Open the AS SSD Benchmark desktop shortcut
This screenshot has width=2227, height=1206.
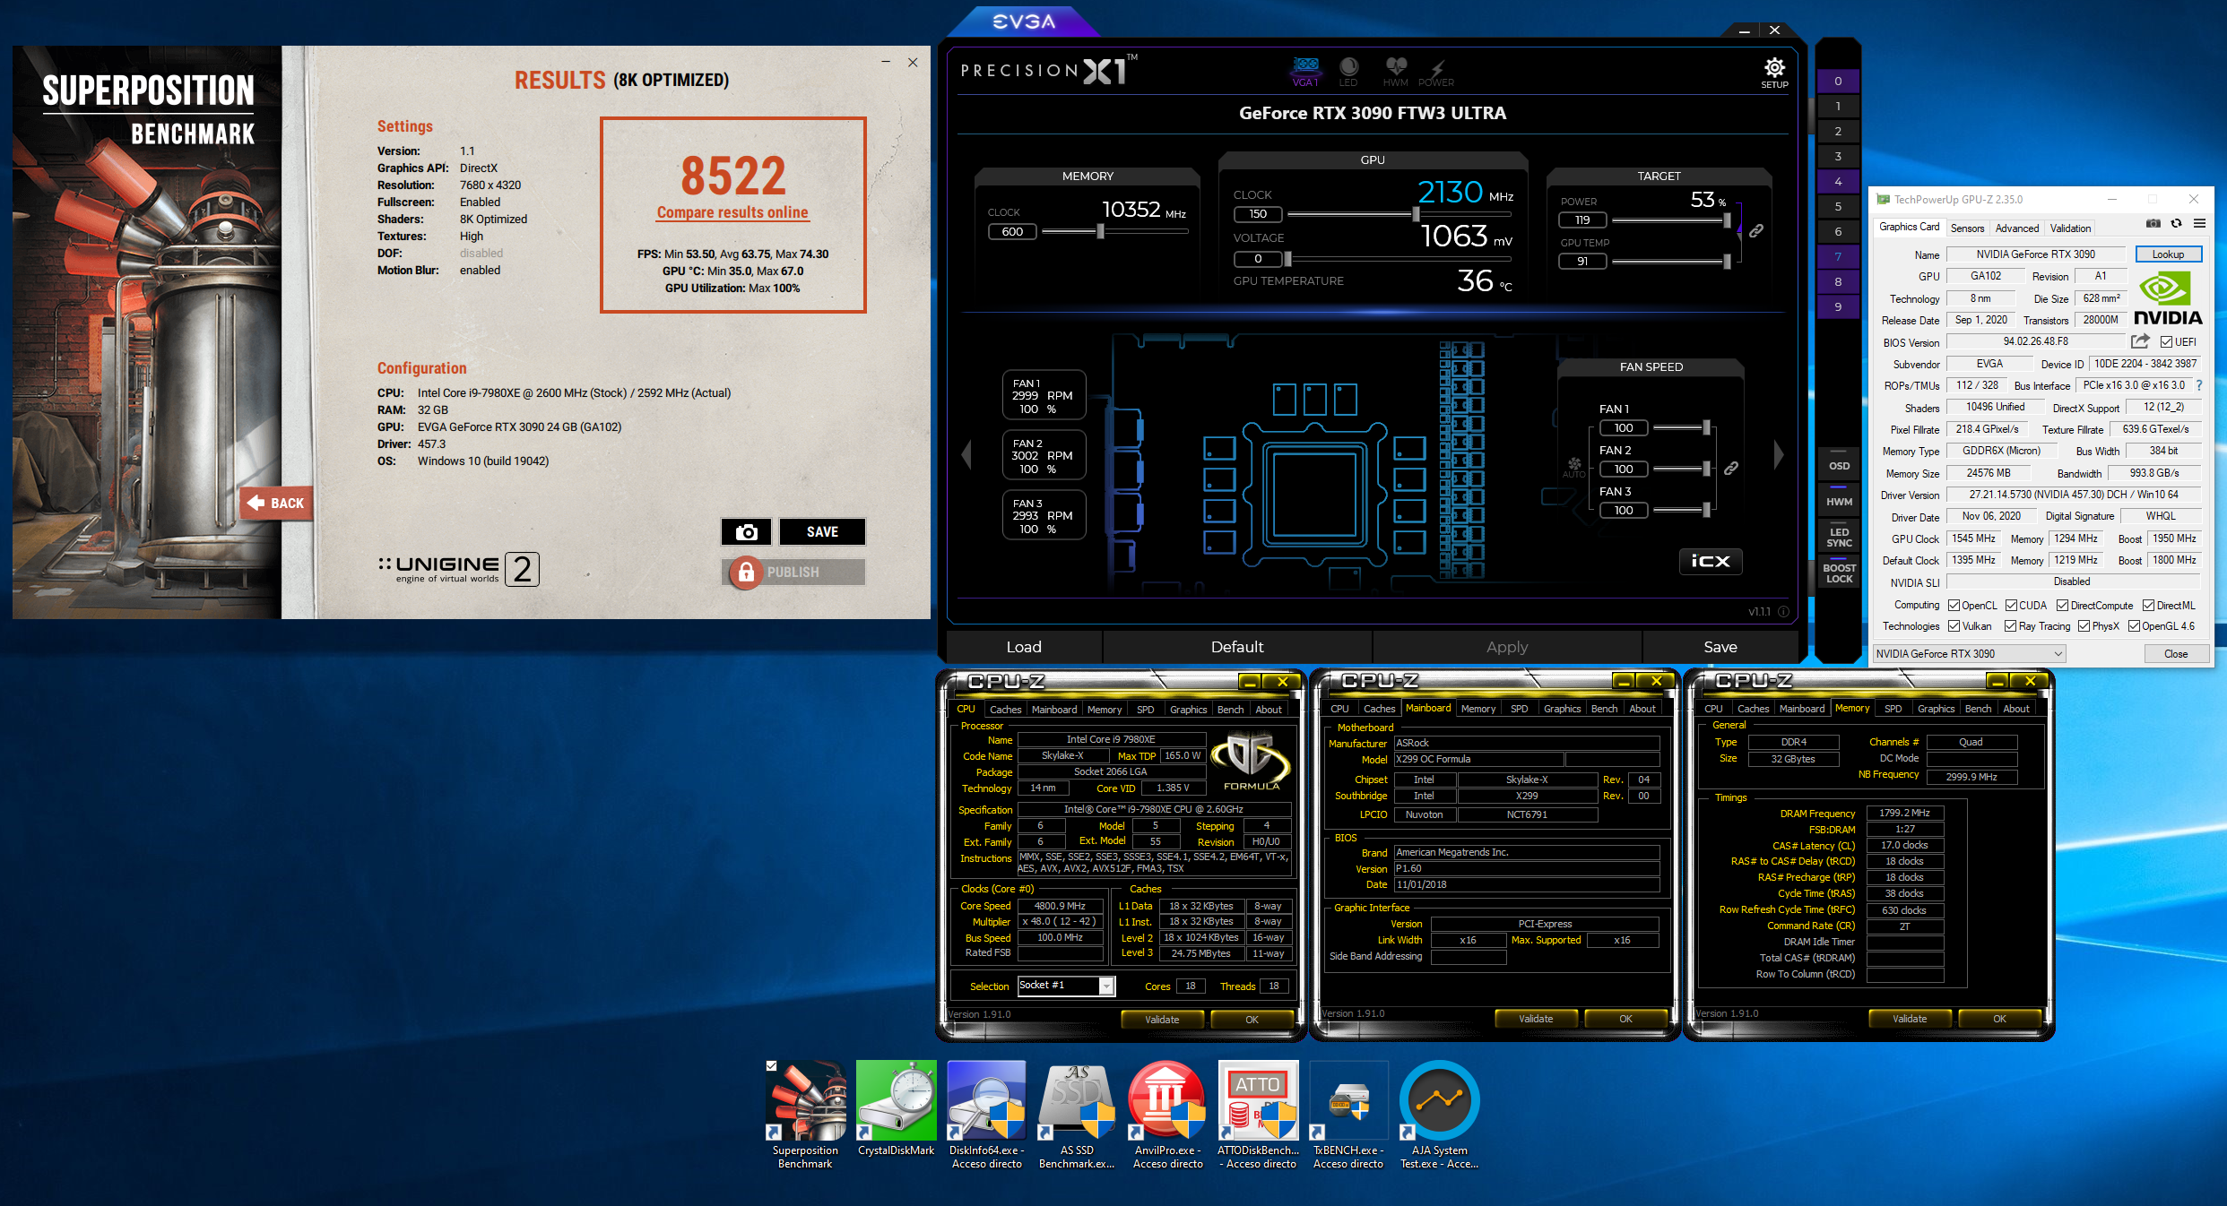[x=1077, y=1116]
